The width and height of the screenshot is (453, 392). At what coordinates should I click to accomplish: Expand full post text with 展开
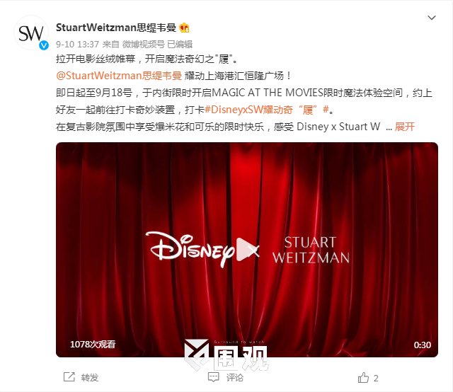pos(405,127)
